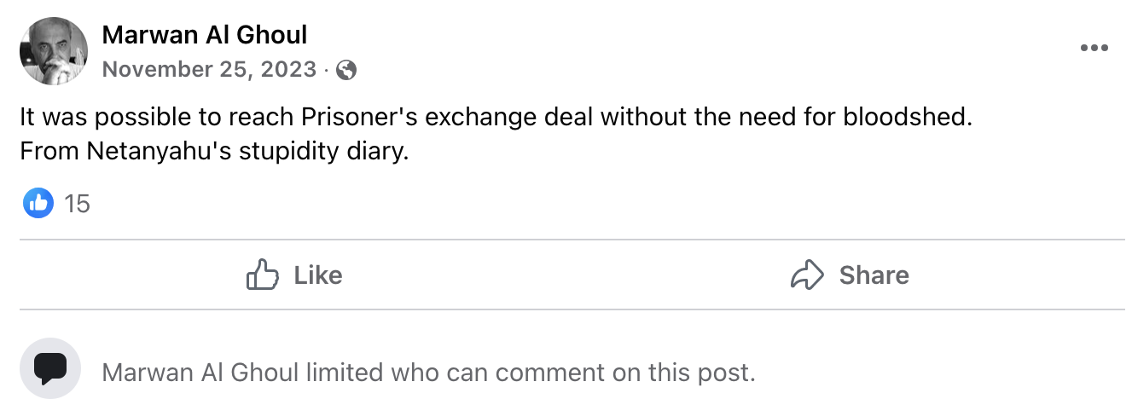This screenshot has width=1132, height=399.
Task: Click Marwan Al Ghoul's profile picture
Action: [x=54, y=50]
